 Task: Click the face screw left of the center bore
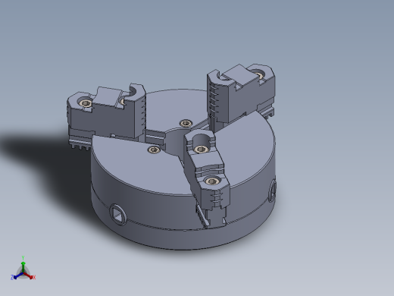pos(154,150)
